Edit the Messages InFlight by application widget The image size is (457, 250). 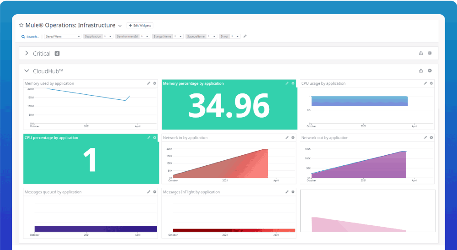(x=287, y=192)
